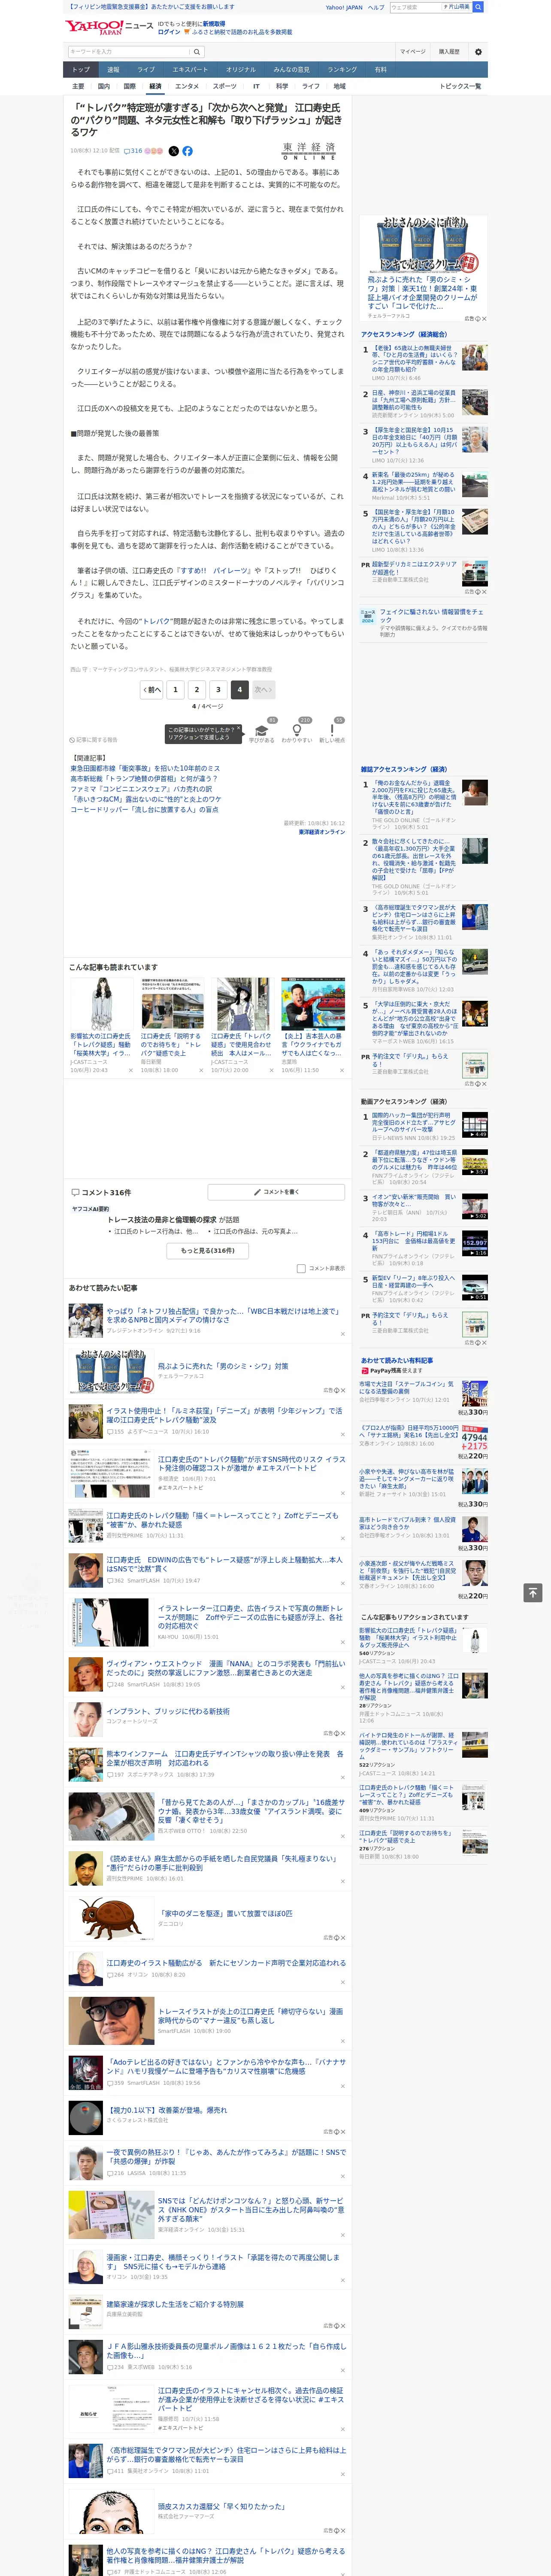
Task: Click the フェイクに騙されない quiz badge icon
Action: tap(368, 616)
